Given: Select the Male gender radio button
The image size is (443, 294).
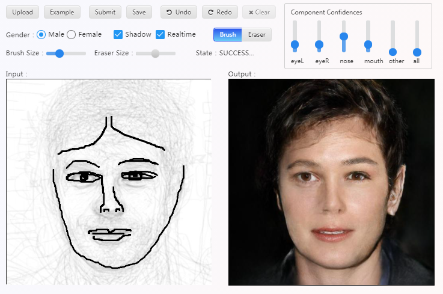Looking at the screenshot, I should (x=41, y=34).
